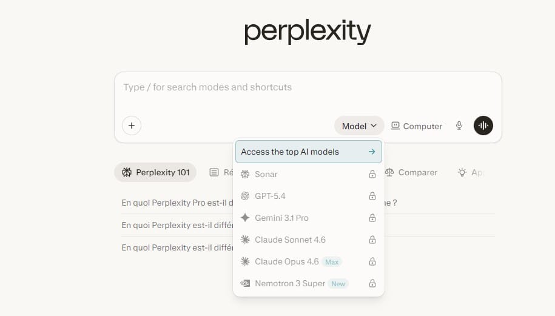Click the lock beside Gemini 3.1 Pro
Viewport: 555px width, 316px height.
372,218
